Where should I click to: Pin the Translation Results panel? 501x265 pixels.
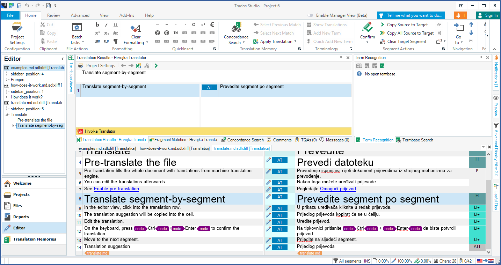[341, 58]
